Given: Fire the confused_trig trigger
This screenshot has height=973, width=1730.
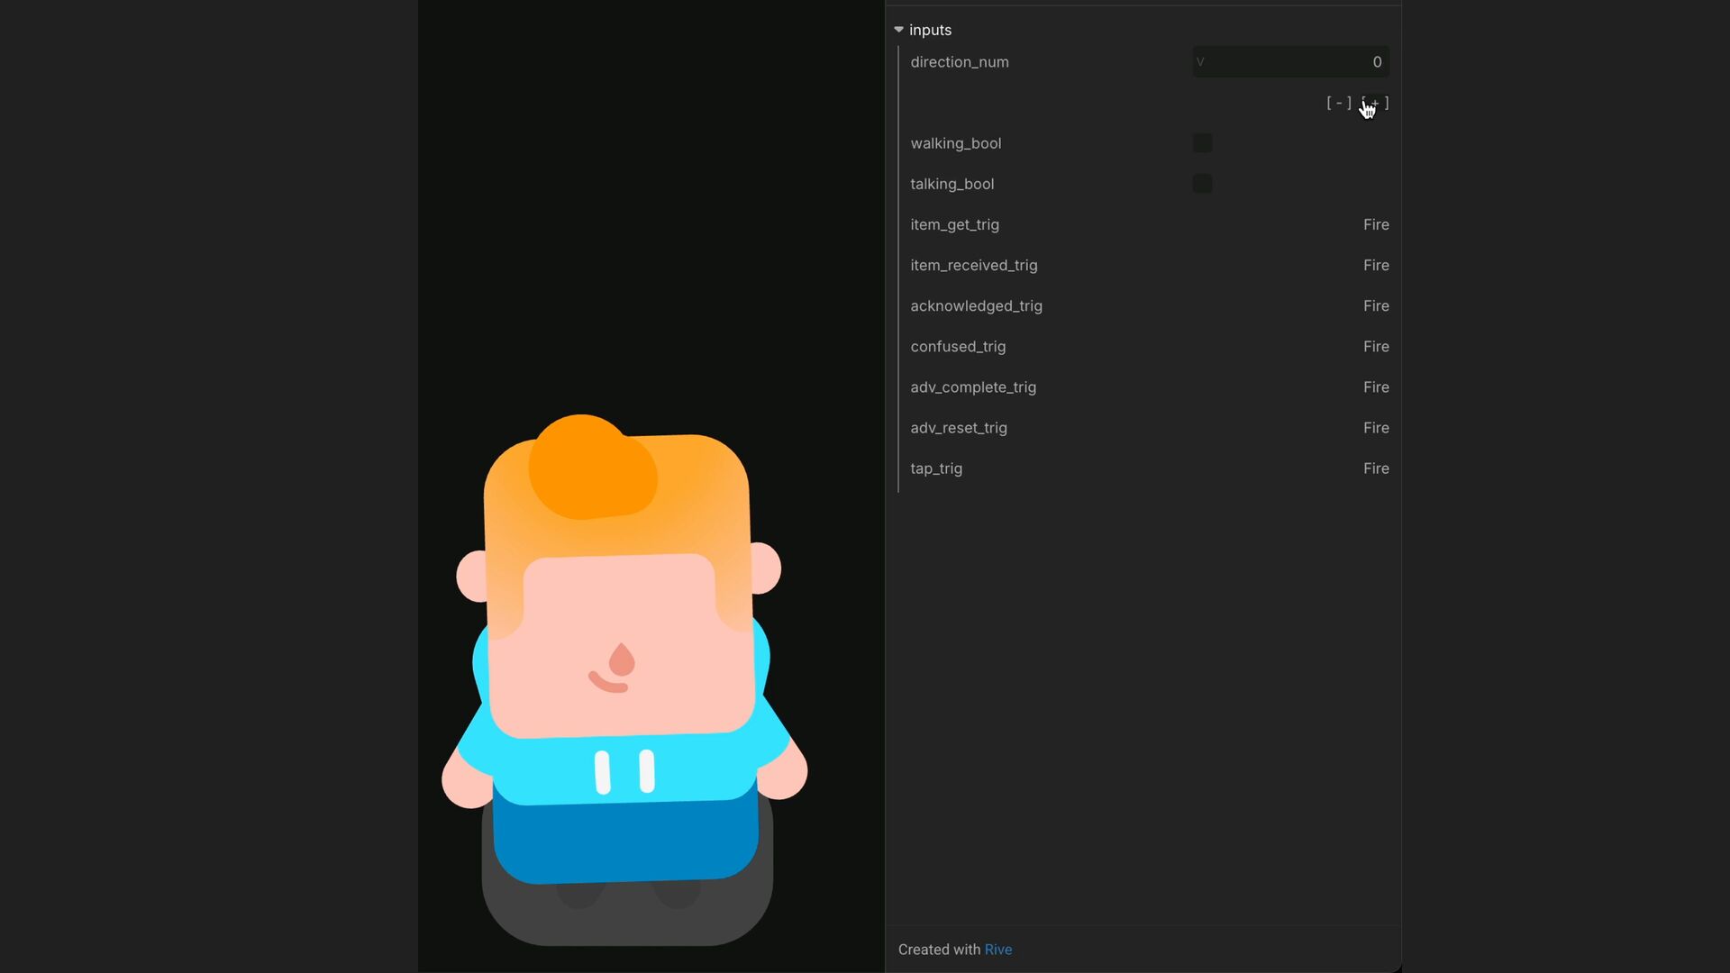Looking at the screenshot, I should point(1375,346).
